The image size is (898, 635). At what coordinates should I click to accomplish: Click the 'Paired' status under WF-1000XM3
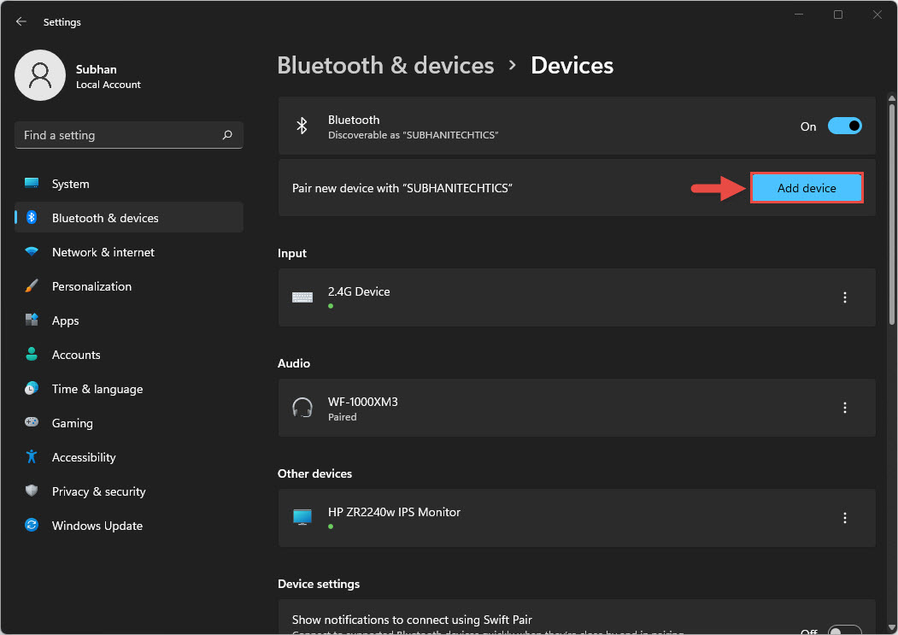[342, 417]
